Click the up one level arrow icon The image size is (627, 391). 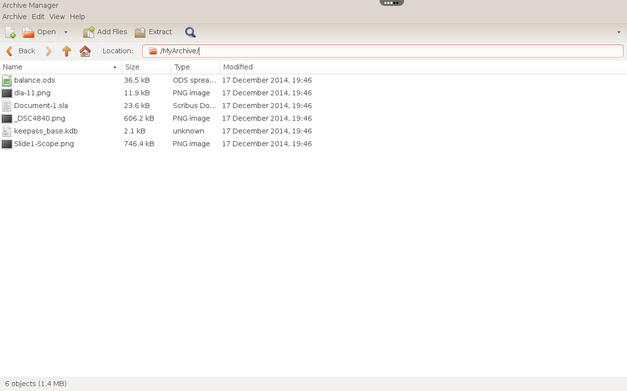pos(66,51)
